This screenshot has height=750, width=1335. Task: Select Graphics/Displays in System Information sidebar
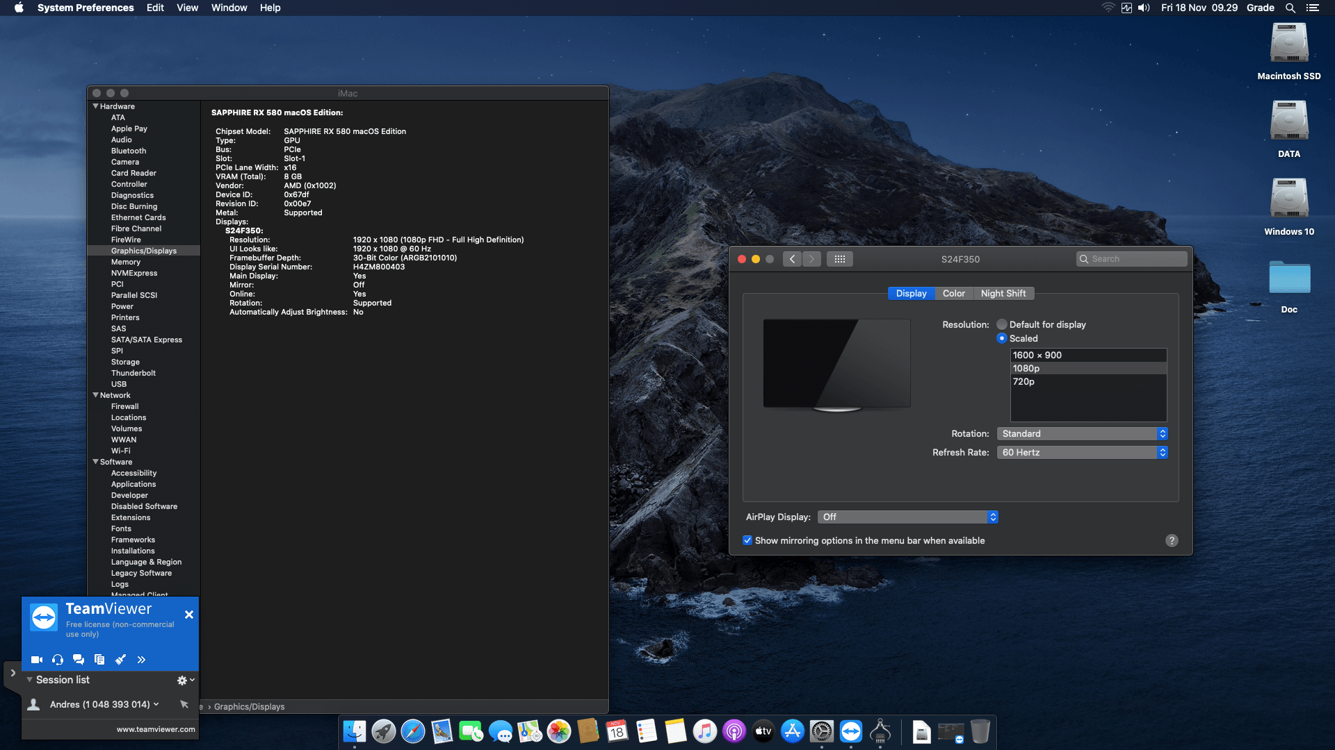143,250
